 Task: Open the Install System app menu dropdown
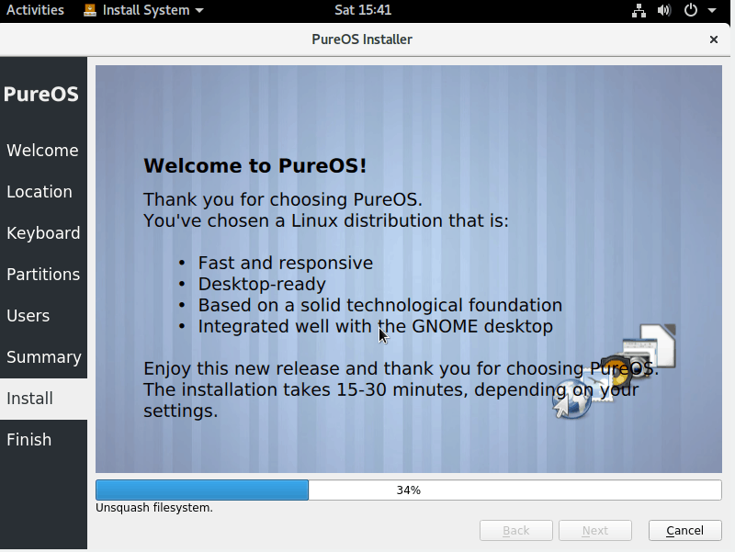point(199,11)
